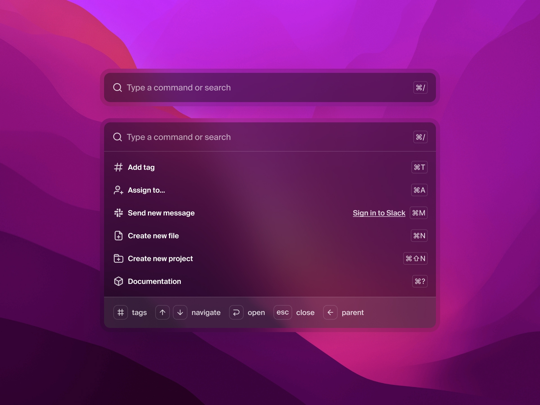The height and width of the screenshot is (405, 540).
Task: Click the Assign to person icon
Action: 118,190
